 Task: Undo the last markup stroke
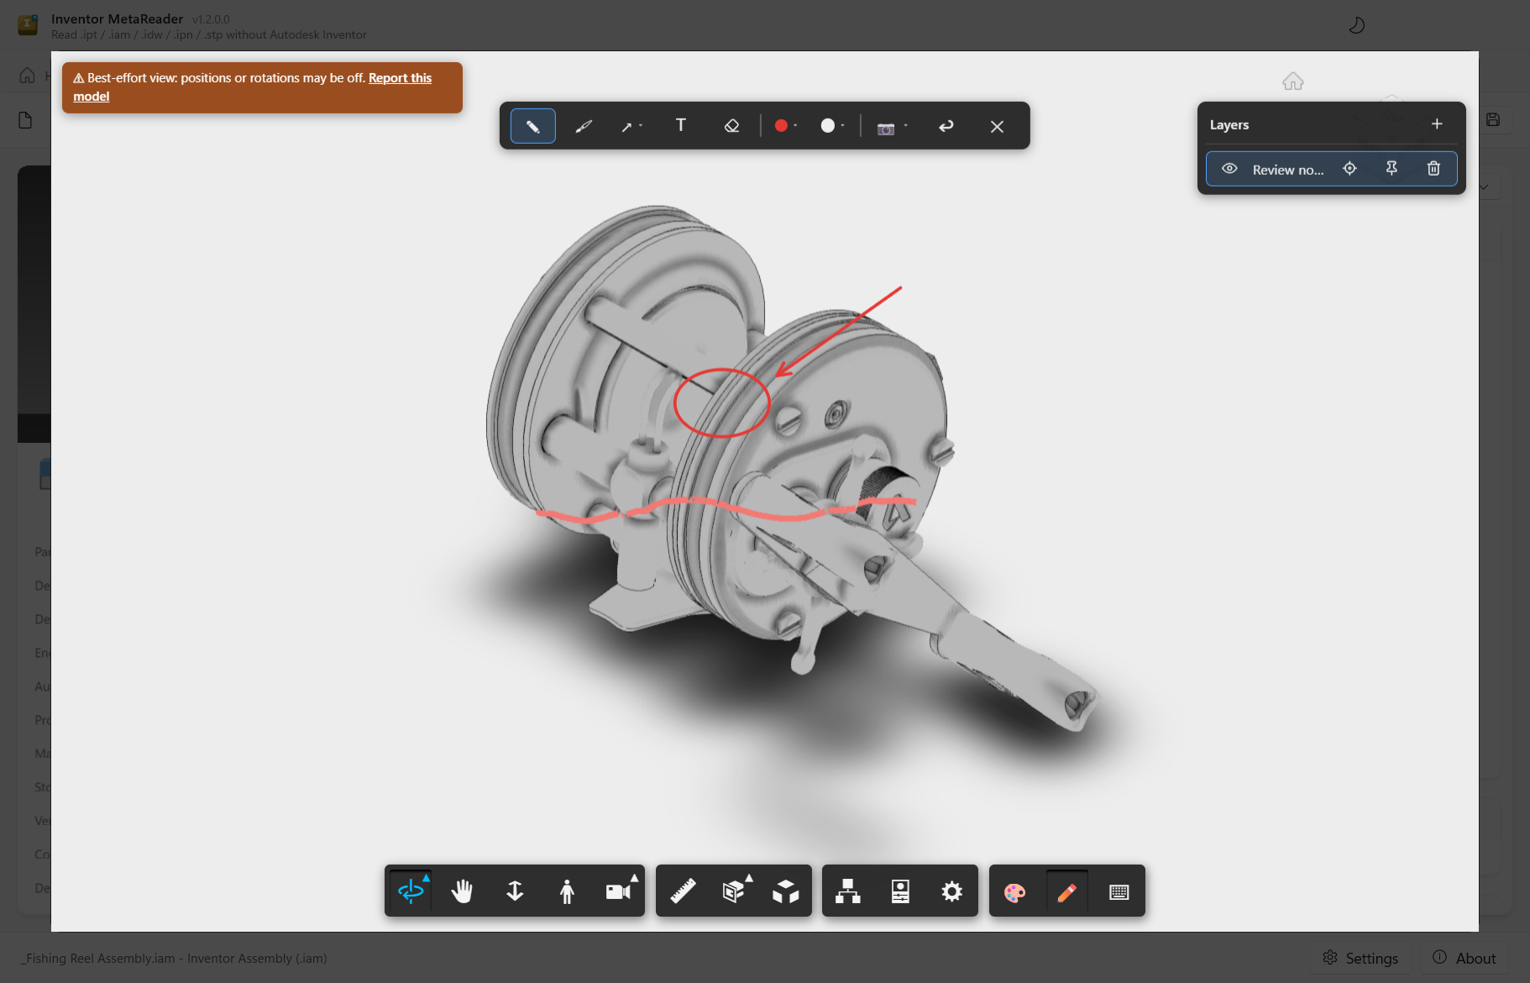pos(946,126)
